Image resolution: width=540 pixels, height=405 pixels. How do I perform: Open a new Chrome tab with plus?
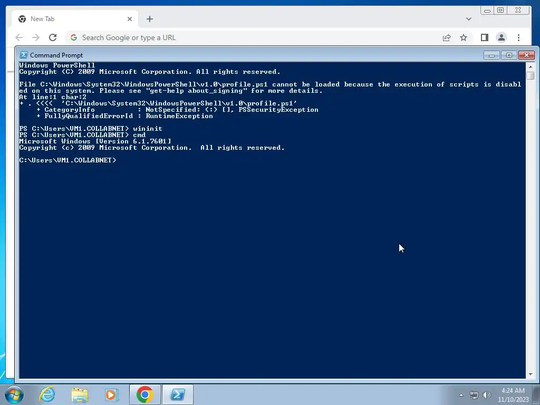point(149,19)
